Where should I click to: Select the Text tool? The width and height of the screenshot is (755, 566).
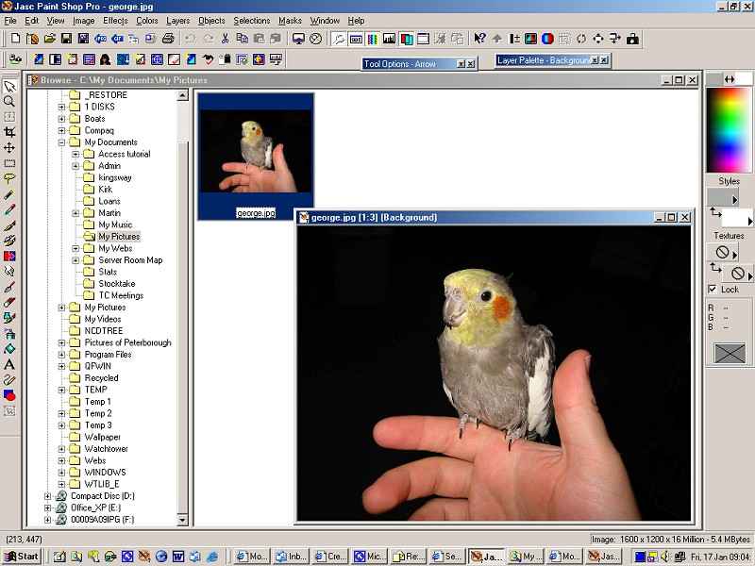point(9,364)
